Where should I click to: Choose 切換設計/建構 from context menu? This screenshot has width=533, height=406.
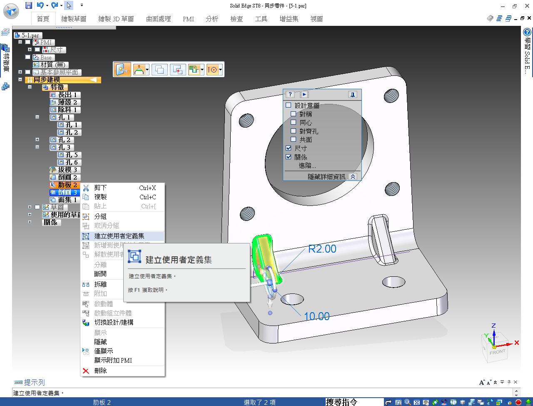click(x=123, y=322)
